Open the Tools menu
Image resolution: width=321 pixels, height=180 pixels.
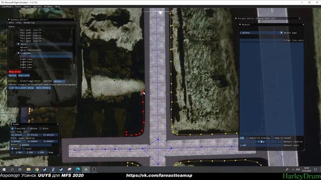[18, 6]
